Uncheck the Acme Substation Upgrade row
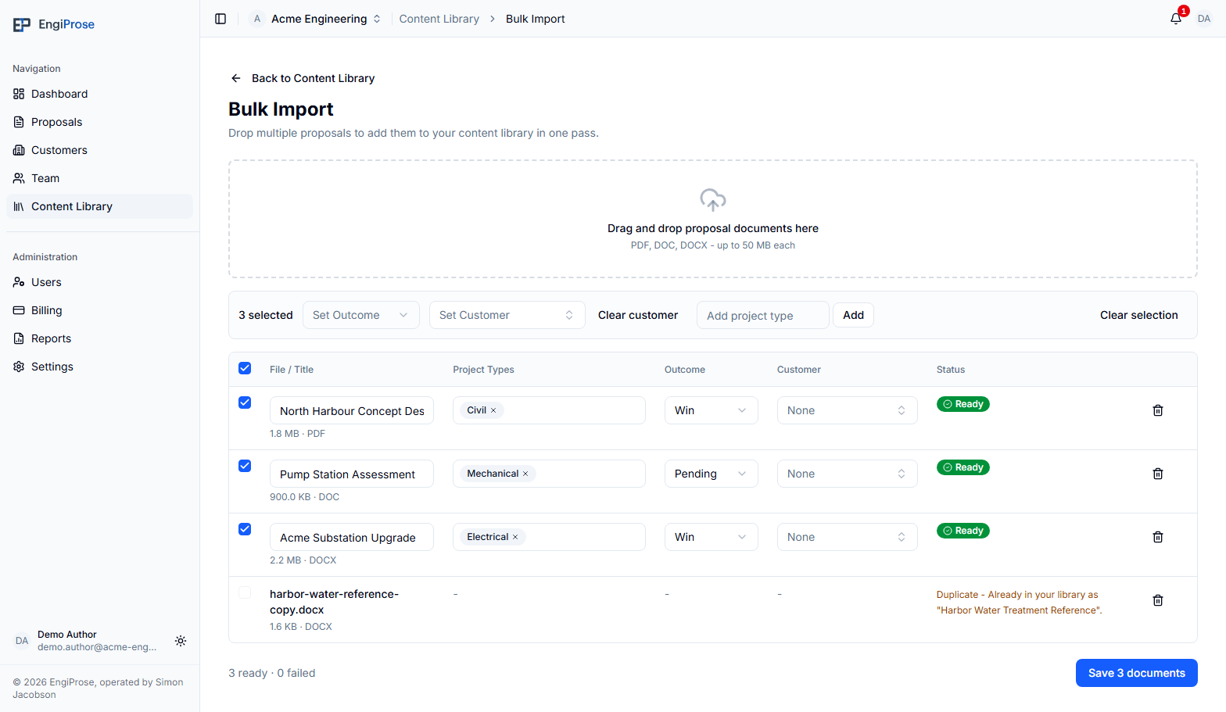The width and height of the screenshot is (1226, 712). coord(245,529)
